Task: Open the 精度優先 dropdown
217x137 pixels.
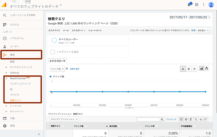Action: [x=203, y=31]
